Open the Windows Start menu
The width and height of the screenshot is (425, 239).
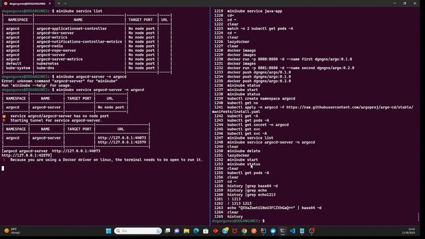pos(108,231)
